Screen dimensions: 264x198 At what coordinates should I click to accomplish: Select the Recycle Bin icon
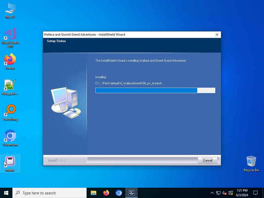tap(251, 163)
